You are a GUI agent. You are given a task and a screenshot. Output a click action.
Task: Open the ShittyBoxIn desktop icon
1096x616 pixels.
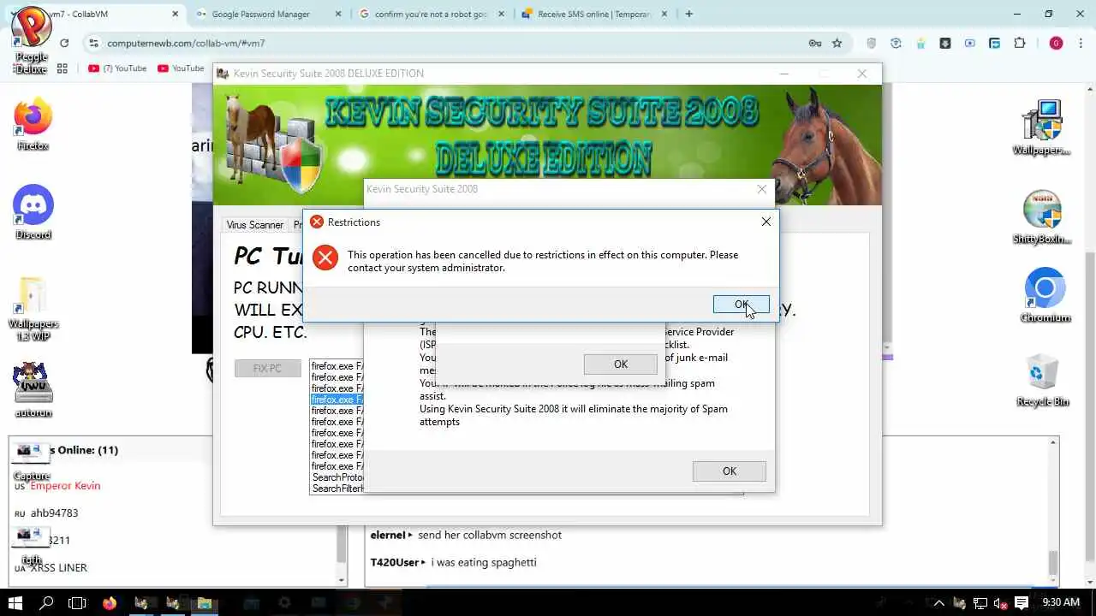point(1042,217)
